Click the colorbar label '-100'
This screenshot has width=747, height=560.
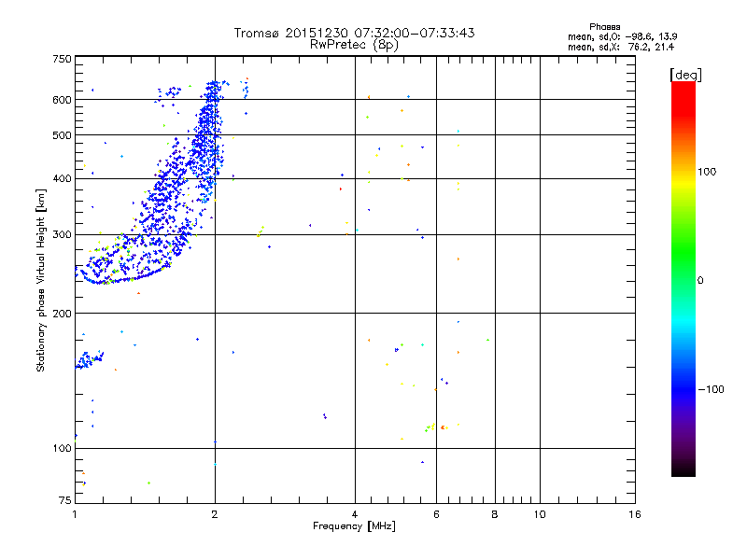[712, 389]
